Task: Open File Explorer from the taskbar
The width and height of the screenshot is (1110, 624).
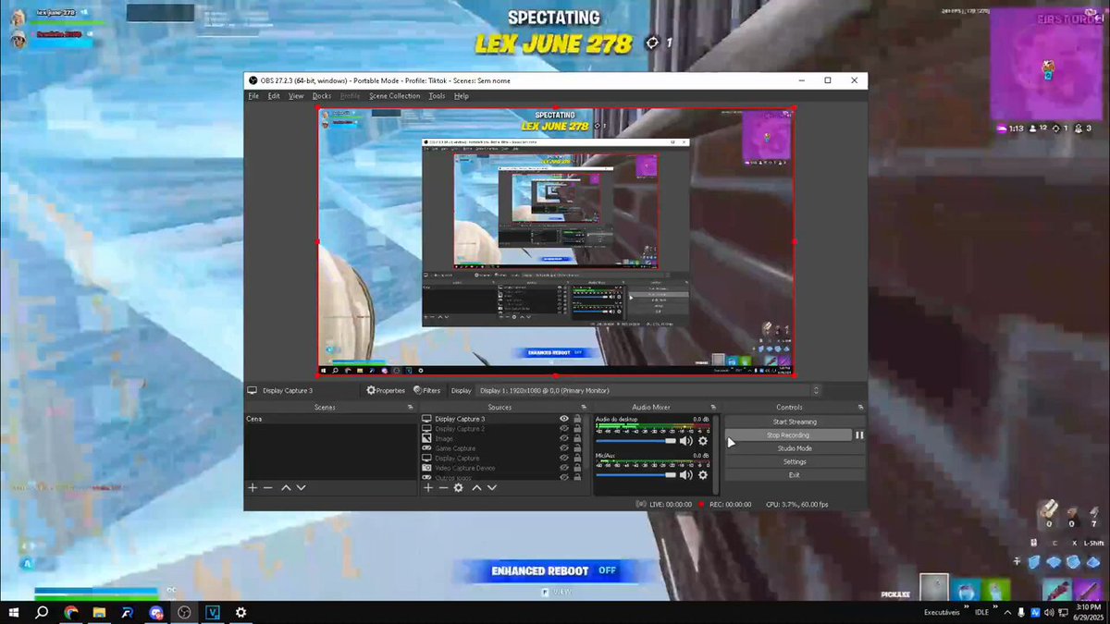Action: [x=99, y=612]
